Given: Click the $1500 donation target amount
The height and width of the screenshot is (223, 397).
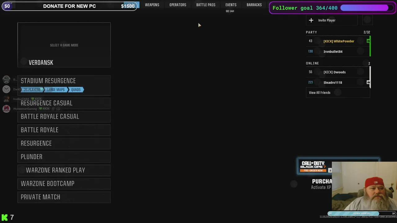Looking at the screenshot, I should pos(128,6).
